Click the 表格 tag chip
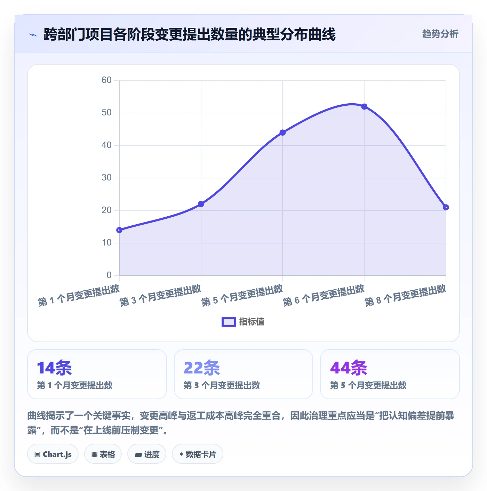 103,454
